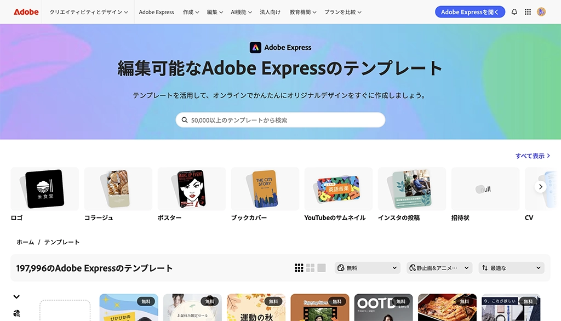Expand the クリエイティビティとデザイン menu
561x321 pixels.
[88, 12]
